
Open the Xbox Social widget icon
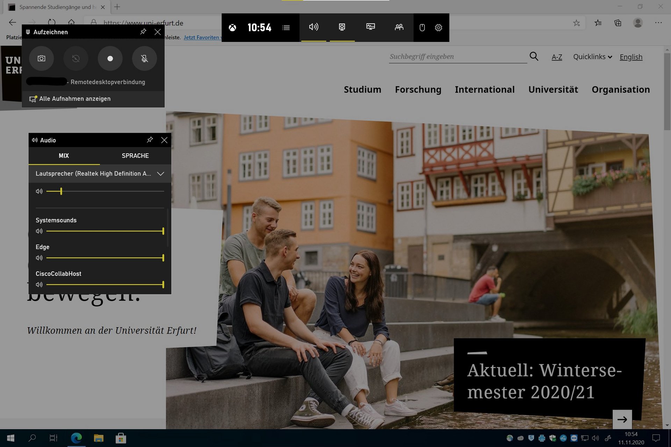(x=399, y=27)
